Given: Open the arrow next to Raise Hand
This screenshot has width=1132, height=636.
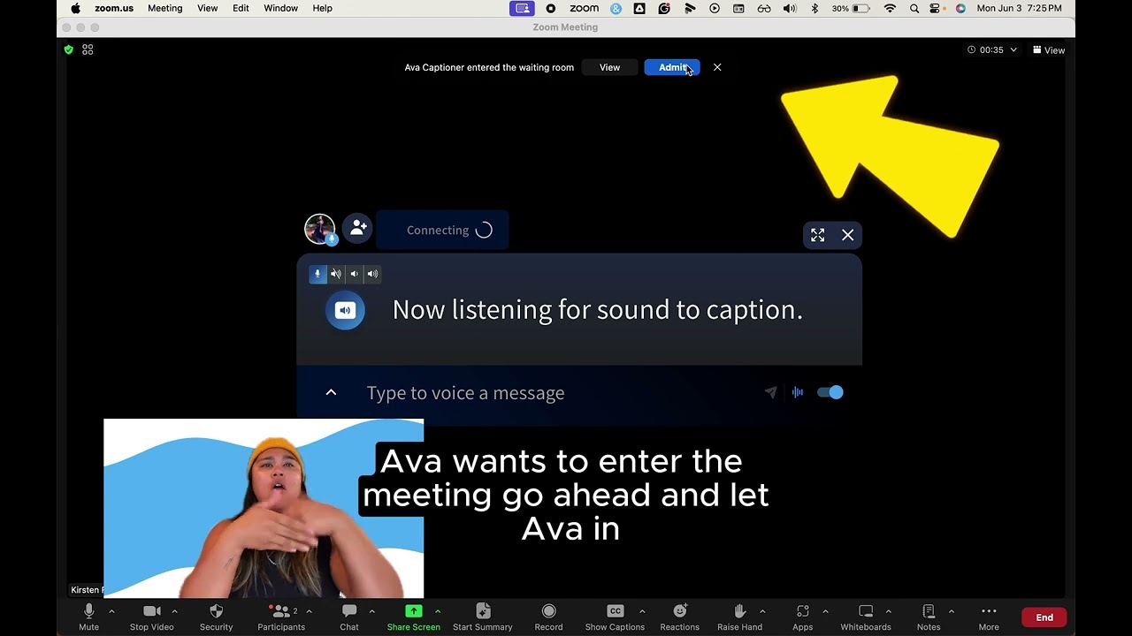Looking at the screenshot, I should 762,611.
